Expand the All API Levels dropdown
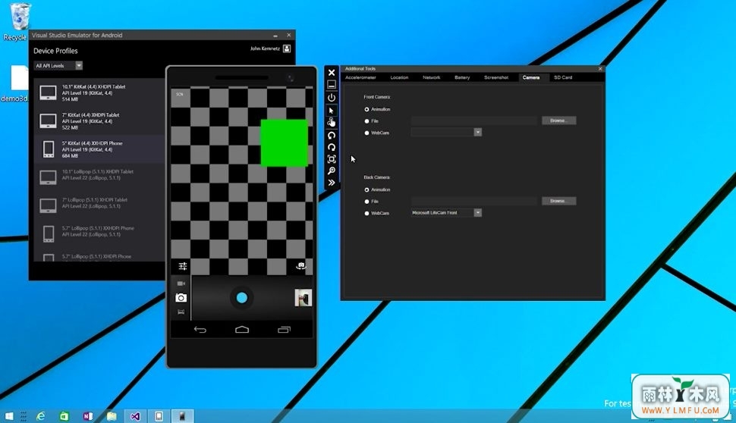The height and width of the screenshot is (423, 736). (79, 66)
